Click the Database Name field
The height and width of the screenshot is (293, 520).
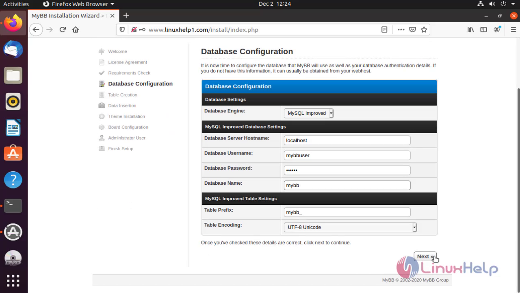347,185
